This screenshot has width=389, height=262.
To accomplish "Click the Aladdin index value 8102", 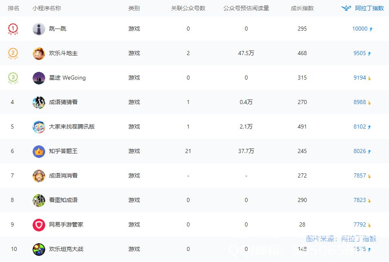I will [x=360, y=127].
